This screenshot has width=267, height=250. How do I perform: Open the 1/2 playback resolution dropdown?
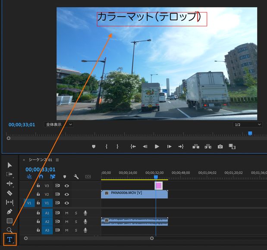click(248, 125)
